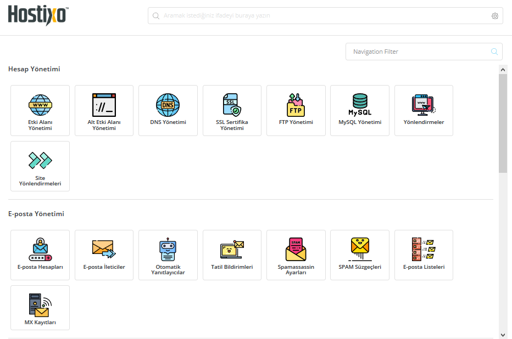This screenshot has height=339, width=512.
Task: Open Yönlendirmeler icon
Action: point(424,104)
